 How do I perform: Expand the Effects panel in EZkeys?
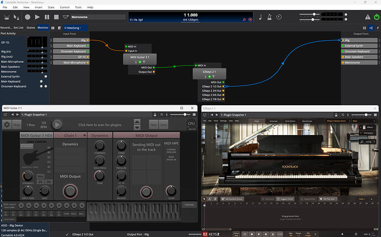(368, 127)
